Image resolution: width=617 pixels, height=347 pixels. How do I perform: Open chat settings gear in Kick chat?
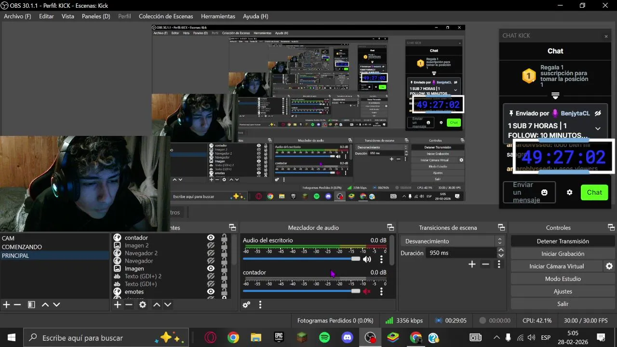(570, 192)
